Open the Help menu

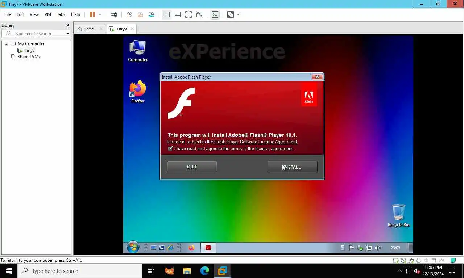[75, 14]
